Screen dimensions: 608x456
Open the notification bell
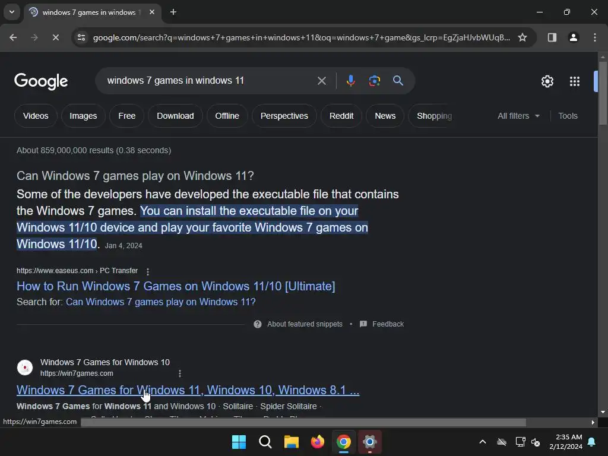pyautogui.click(x=592, y=442)
